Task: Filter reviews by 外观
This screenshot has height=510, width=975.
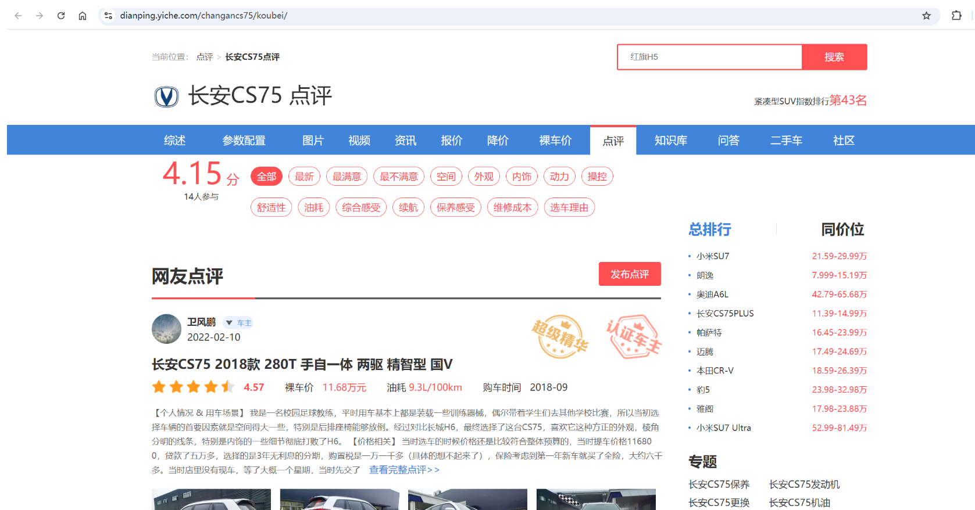Action: tap(484, 177)
